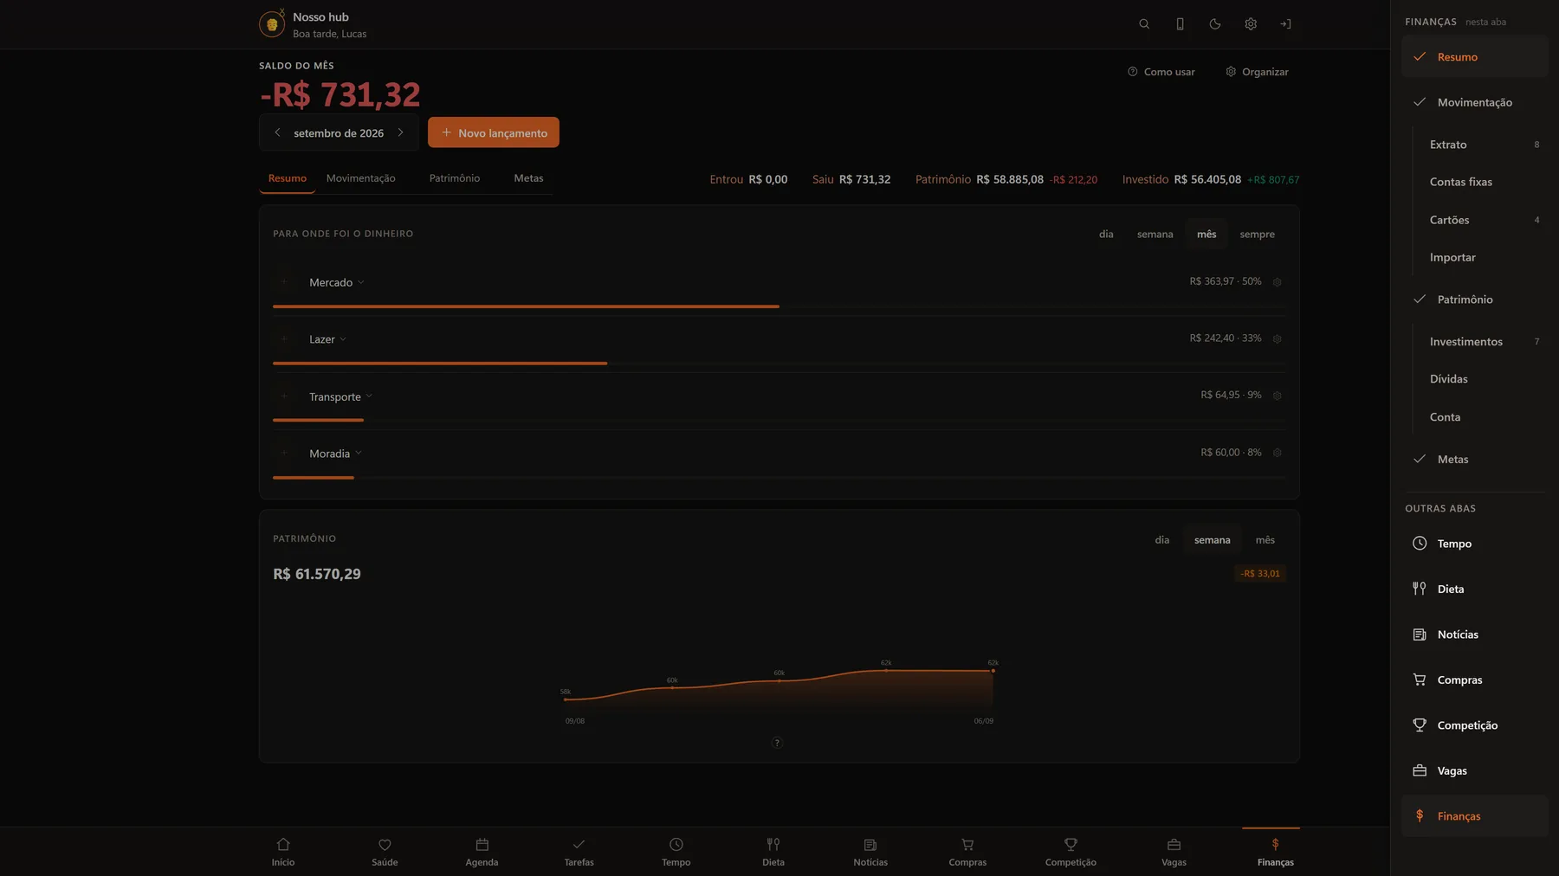
Task: Open the gear icon on the Transporte row
Action: click(1277, 396)
